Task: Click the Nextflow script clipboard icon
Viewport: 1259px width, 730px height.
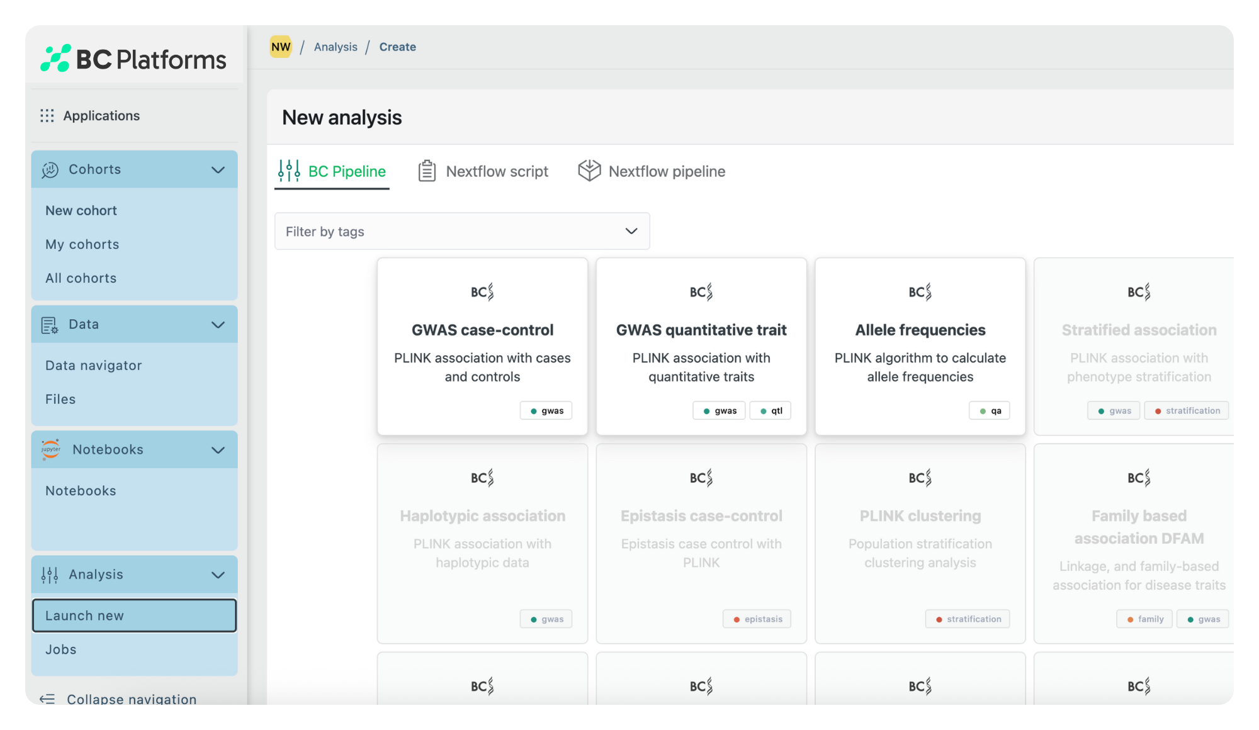Action: pos(427,171)
